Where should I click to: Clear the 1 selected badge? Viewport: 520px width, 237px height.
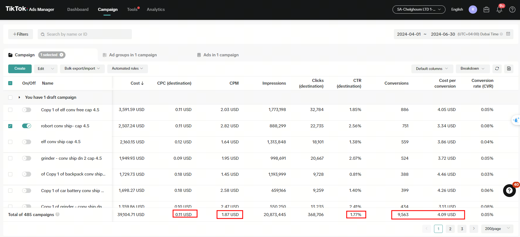coord(61,55)
